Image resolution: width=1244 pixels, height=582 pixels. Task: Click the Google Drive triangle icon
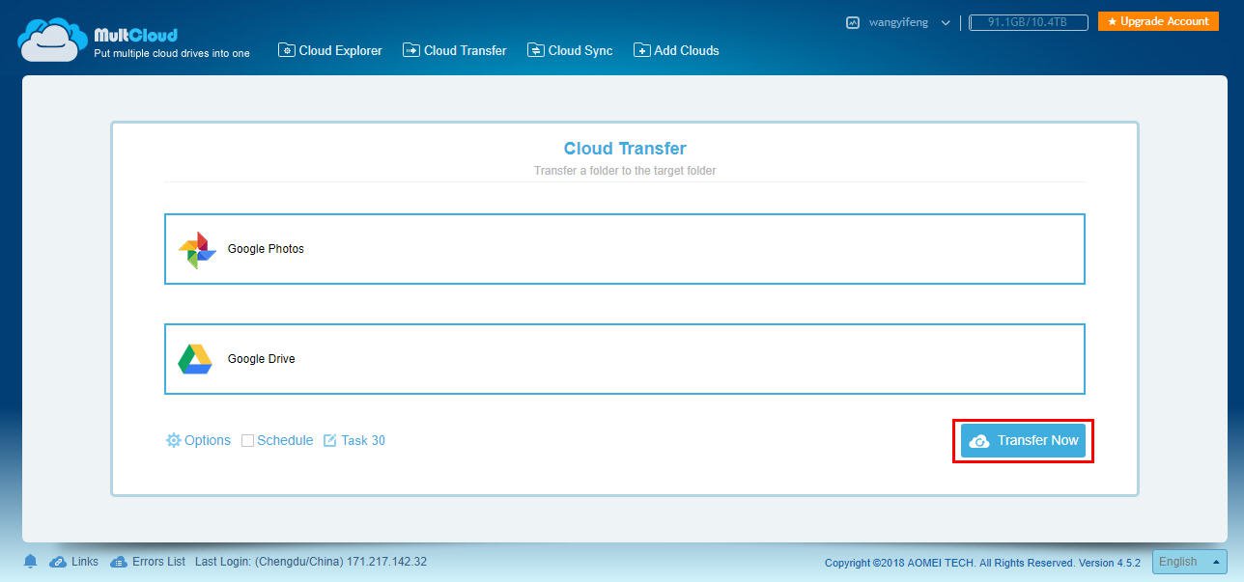(195, 359)
